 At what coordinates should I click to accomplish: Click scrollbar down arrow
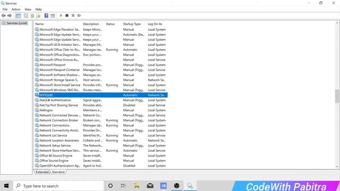337,167
